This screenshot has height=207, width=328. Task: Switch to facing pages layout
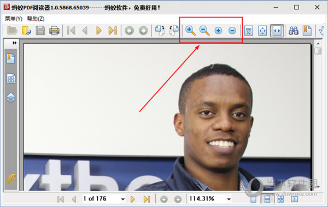[294, 199]
